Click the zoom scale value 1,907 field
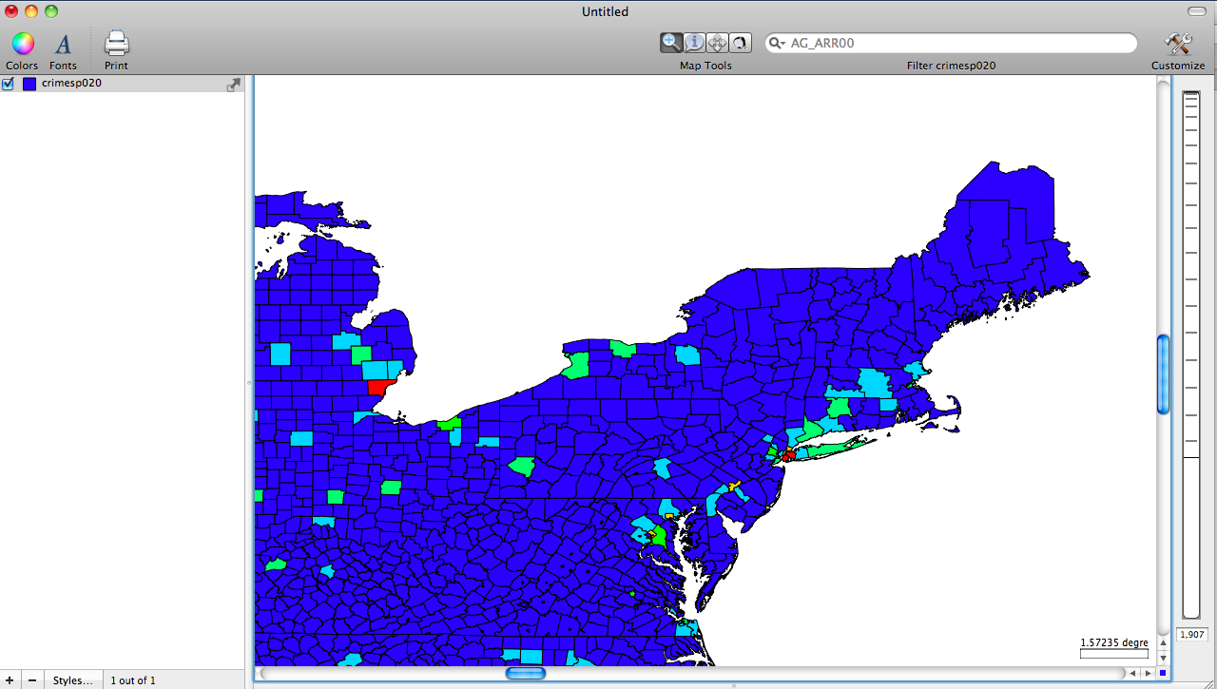Screen dimensions: 1217x689 pos(1191,635)
